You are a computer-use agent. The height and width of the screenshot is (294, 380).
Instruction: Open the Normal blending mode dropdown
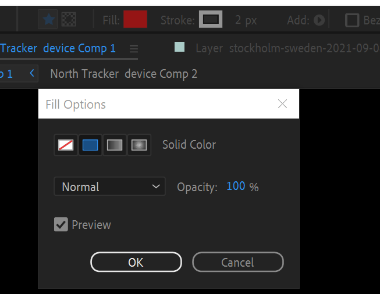(x=109, y=187)
